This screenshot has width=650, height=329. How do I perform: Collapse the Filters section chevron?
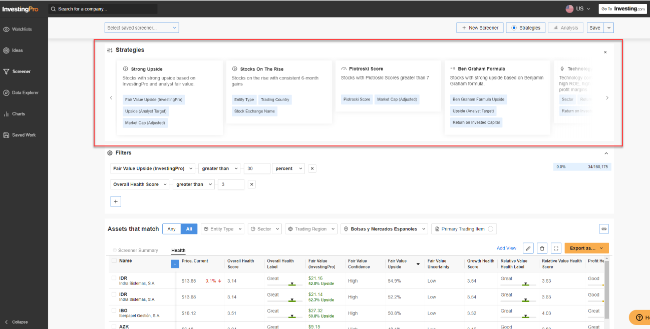tap(606, 153)
